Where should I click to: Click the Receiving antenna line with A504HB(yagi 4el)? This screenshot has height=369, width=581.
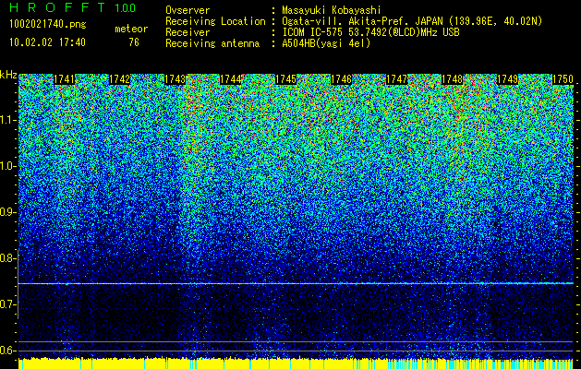coord(268,43)
